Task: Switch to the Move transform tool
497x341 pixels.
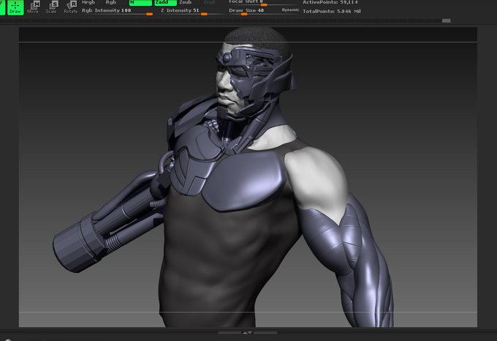Action: pyautogui.click(x=33, y=7)
